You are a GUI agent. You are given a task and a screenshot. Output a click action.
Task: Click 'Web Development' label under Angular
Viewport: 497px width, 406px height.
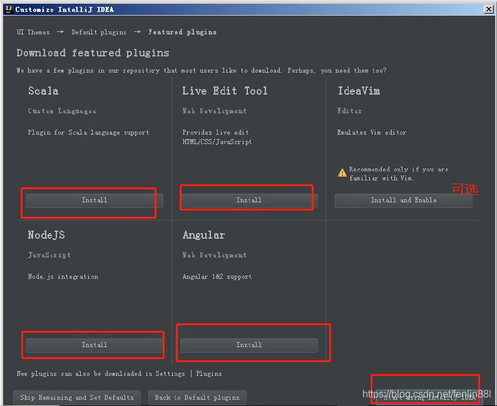click(x=214, y=255)
